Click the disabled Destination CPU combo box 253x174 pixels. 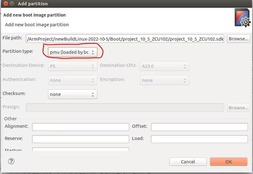click(x=165, y=66)
